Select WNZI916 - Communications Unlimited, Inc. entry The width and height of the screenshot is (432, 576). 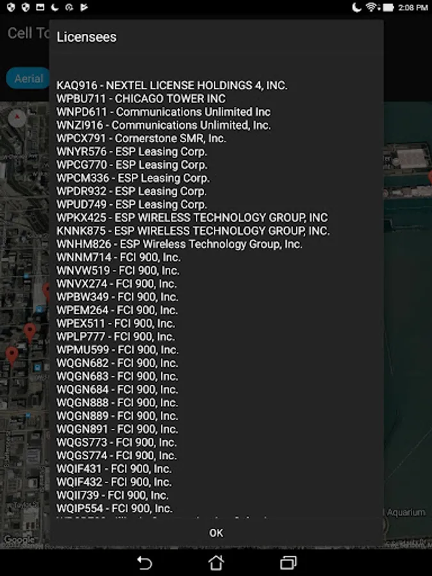point(163,125)
